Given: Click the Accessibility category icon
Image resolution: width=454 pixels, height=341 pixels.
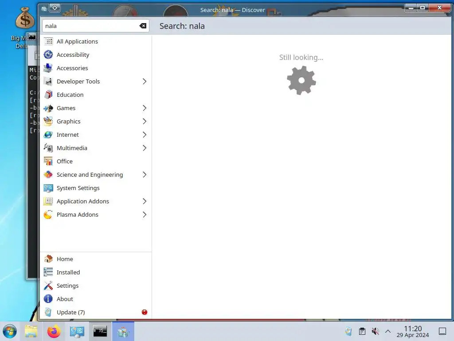Looking at the screenshot, I should click(48, 55).
